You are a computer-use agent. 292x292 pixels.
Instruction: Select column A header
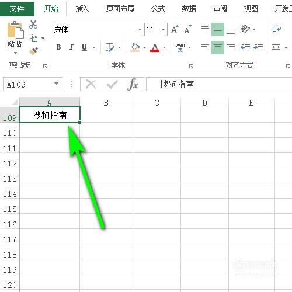(x=50, y=103)
